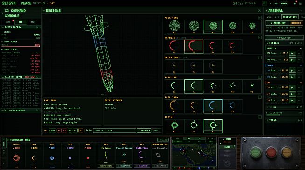Collapse the Status section in the console
Viewport: 305px width, 170px height.
point(21,32)
